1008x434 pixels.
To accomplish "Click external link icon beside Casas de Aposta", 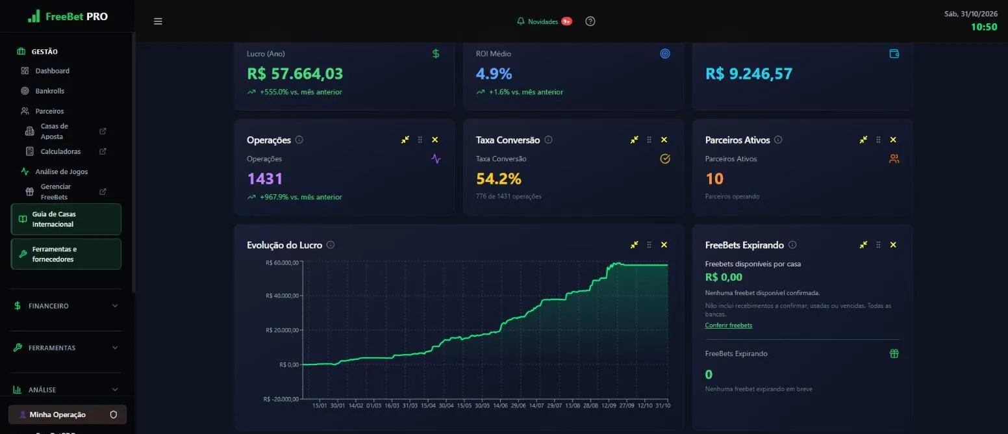I will [x=103, y=131].
